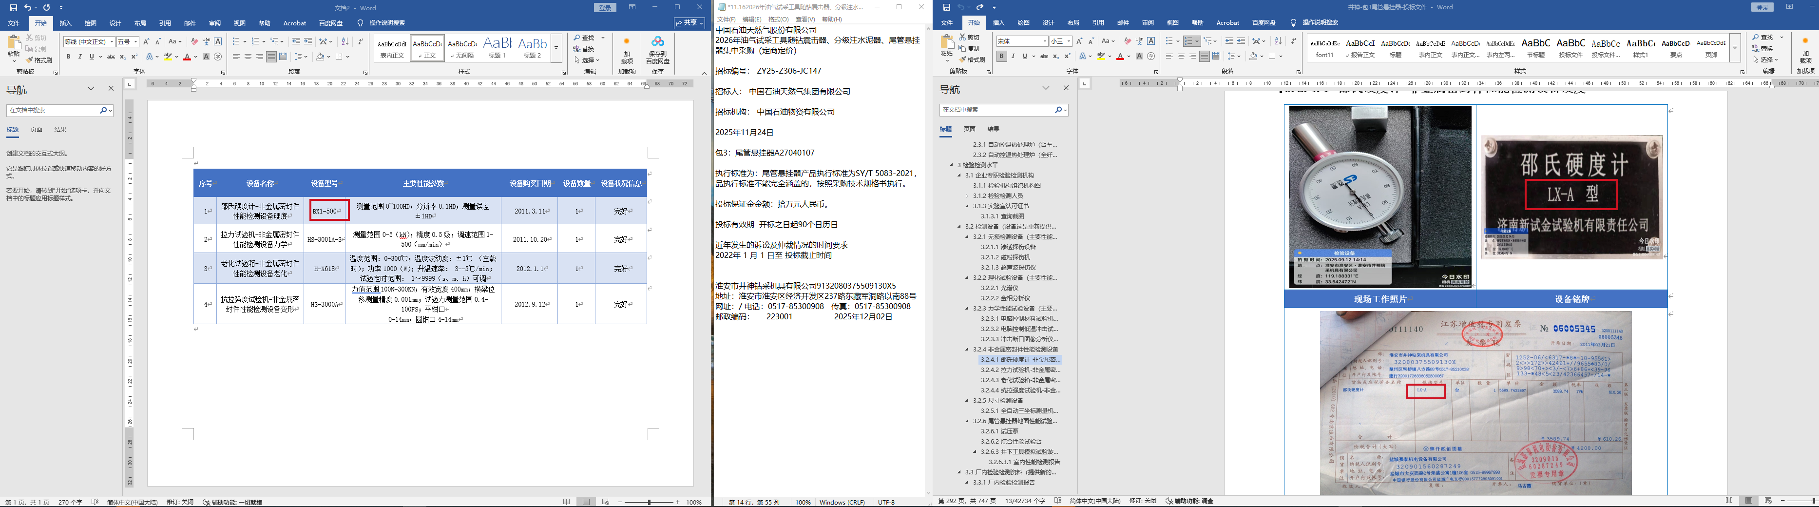Screen dimensions: 1819x507
Task: Click 登录 button in 文档2 window
Action: click(x=605, y=8)
